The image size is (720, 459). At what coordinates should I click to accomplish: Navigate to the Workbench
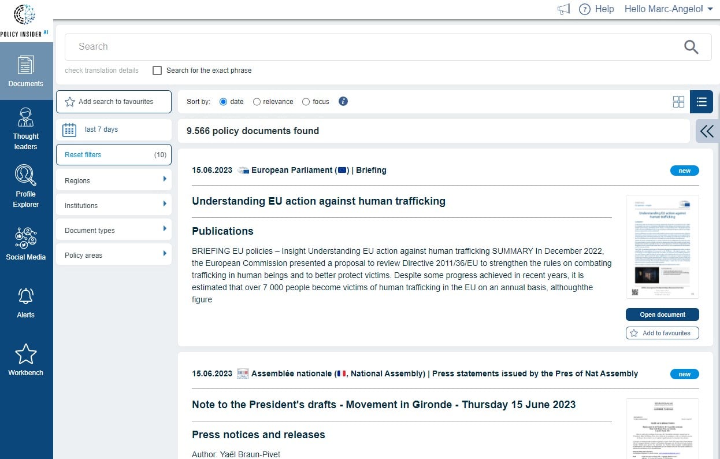tap(25, 359)
